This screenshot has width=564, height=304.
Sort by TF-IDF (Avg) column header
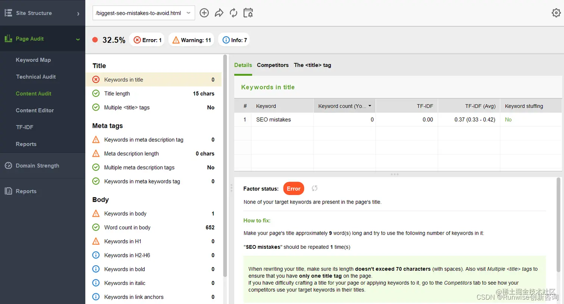pyautogui.click(x=469, y=106)
